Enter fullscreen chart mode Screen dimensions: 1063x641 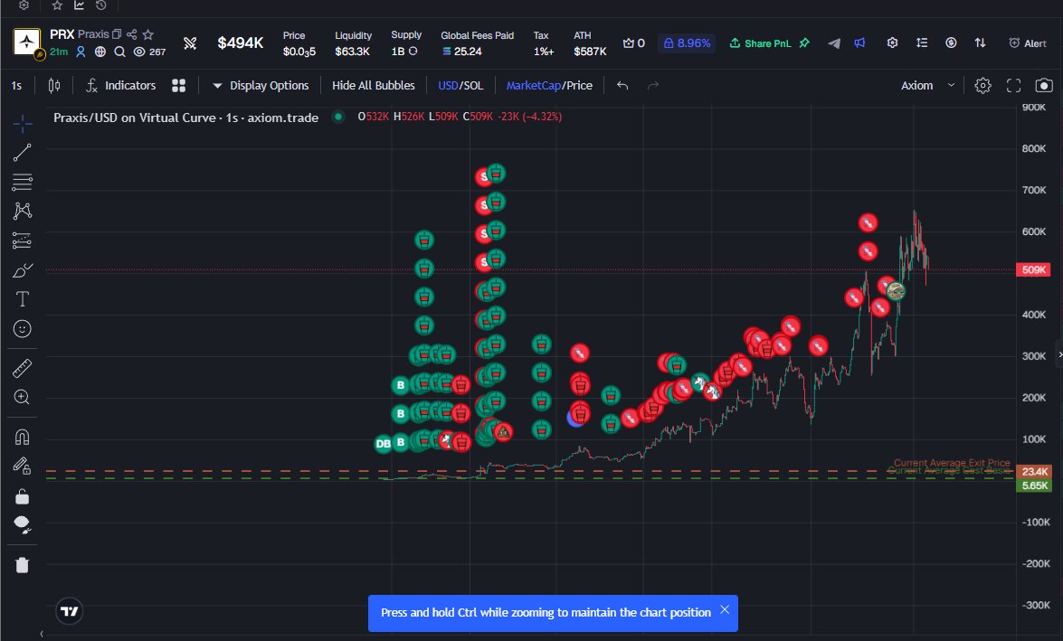point(1013,85)
